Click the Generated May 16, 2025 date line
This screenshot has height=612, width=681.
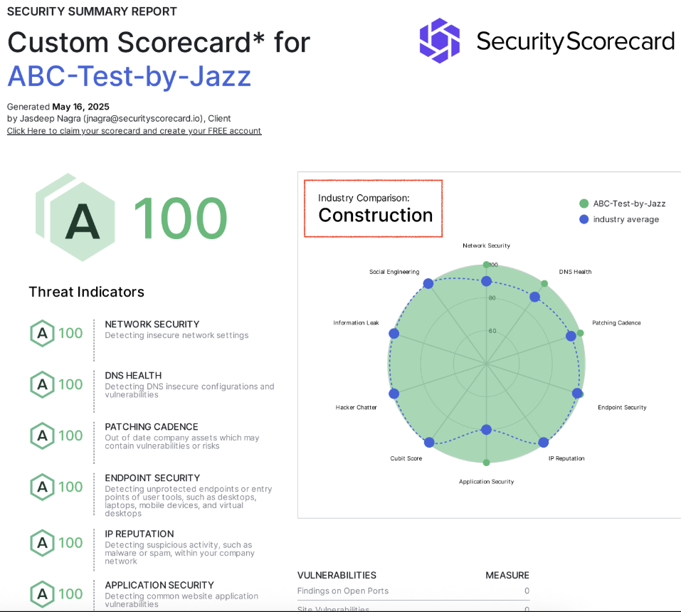pos(58,107)
